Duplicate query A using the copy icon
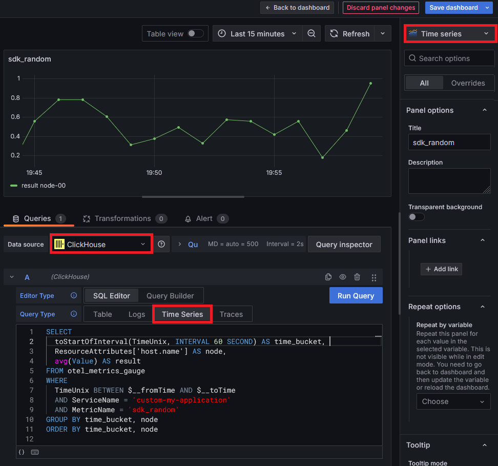Image resolution: width=498 pixels, height=466 pixels. click(x=328, y=277)
